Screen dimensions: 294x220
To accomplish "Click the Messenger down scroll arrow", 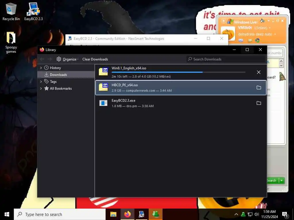I will (281, 65).
